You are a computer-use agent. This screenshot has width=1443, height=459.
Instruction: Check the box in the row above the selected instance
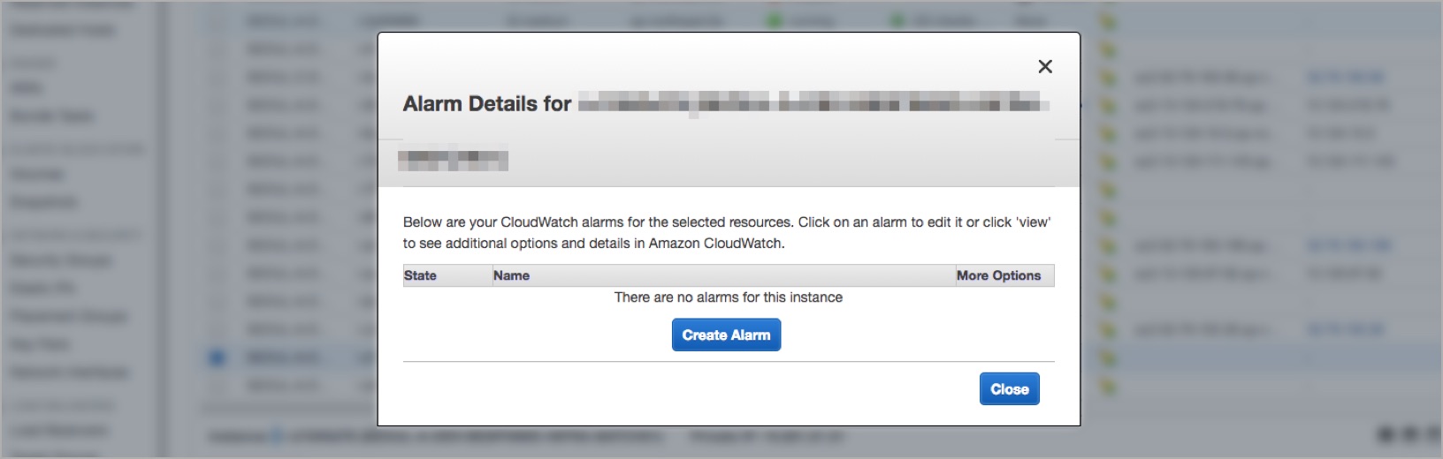(218, 329)
